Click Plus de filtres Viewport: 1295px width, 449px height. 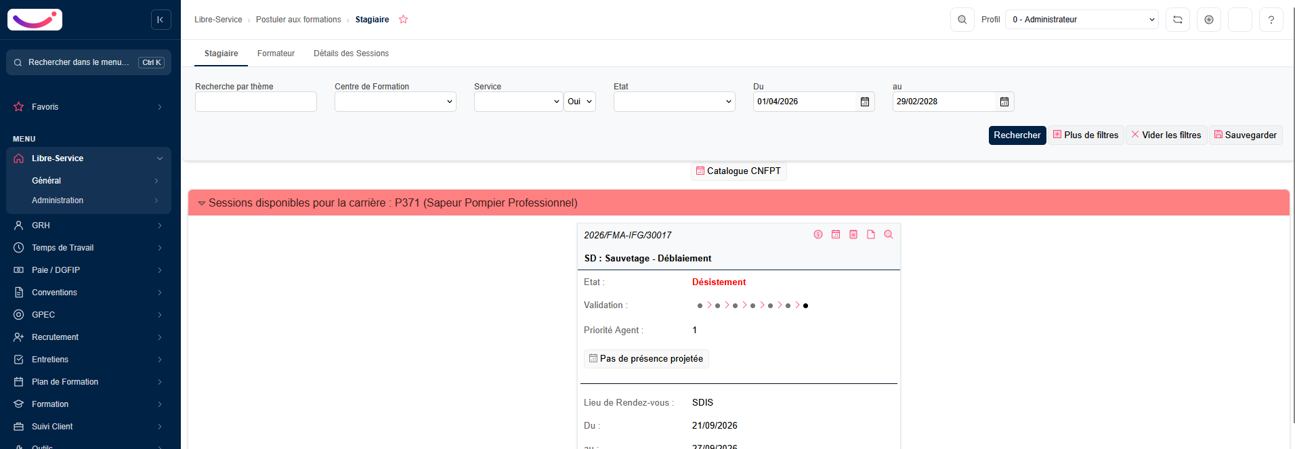[x=1086, y=135]
